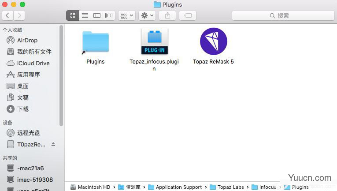Select the Topaz ReMask 5 app icon
337x191 pixels.
coord(213,41)
